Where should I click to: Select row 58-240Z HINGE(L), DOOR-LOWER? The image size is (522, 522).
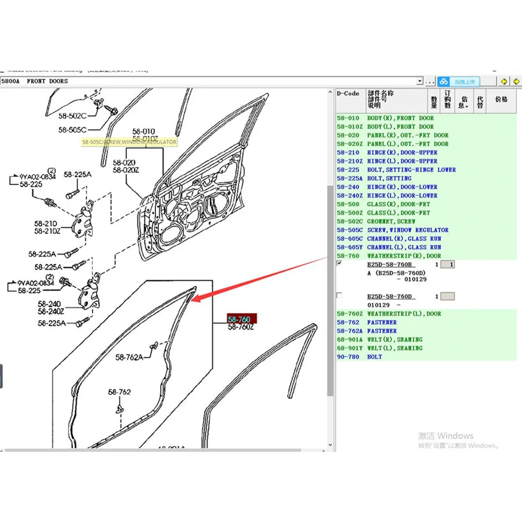pos(426,196)
